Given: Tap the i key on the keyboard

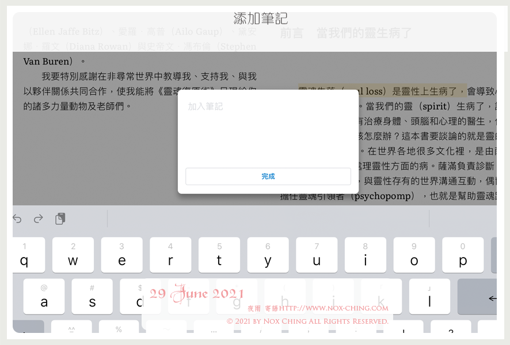Looking at the screenshot, I should click(366, 255).
